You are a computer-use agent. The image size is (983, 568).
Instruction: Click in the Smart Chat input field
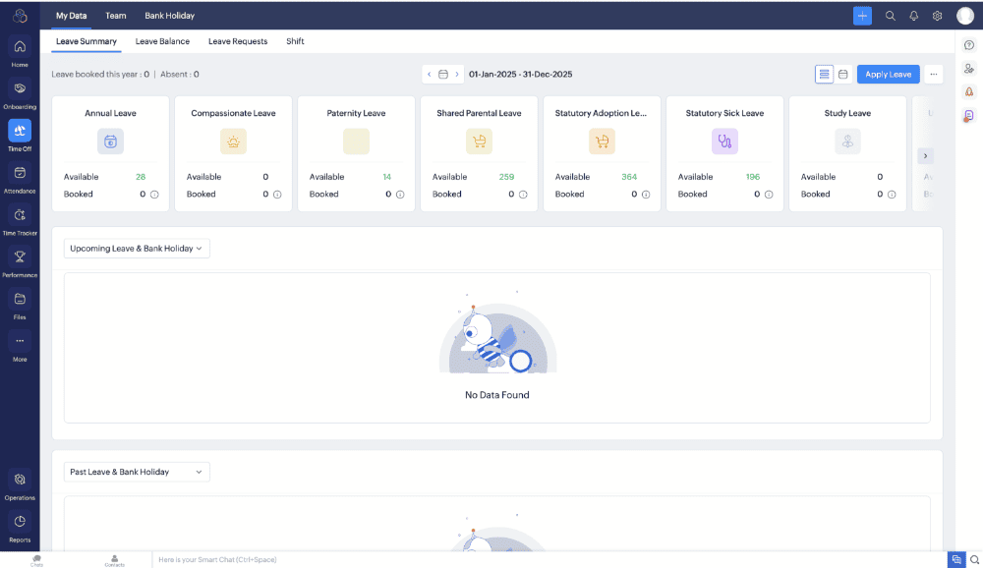tap(549, 560)
